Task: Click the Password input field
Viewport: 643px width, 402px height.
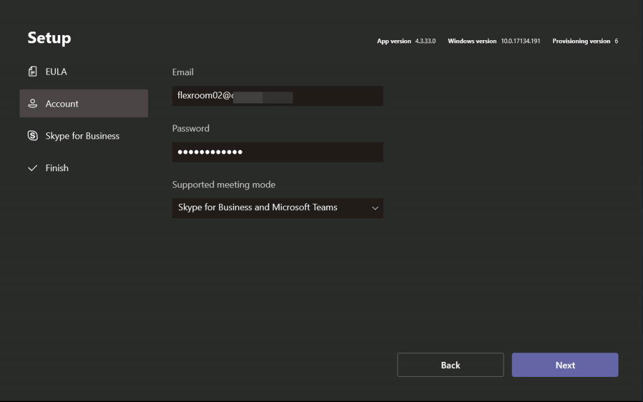Action: tap(278, 152)
